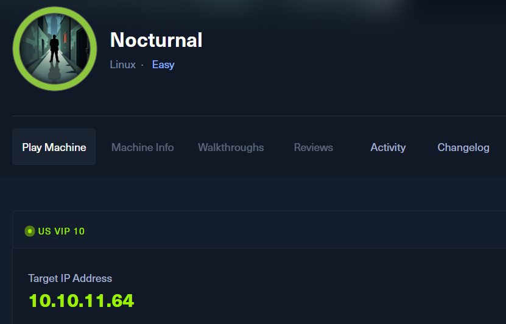This screenshot has height=324, width=506.
Task: Select the Easy difficulty label
Action: tap(163, 65)
